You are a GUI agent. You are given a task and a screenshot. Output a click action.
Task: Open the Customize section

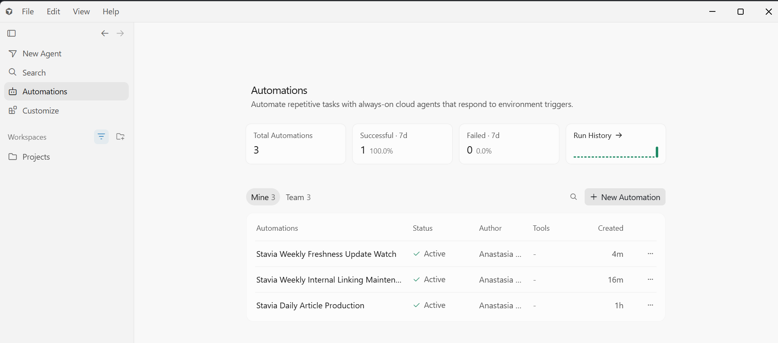tap(66, 111)
